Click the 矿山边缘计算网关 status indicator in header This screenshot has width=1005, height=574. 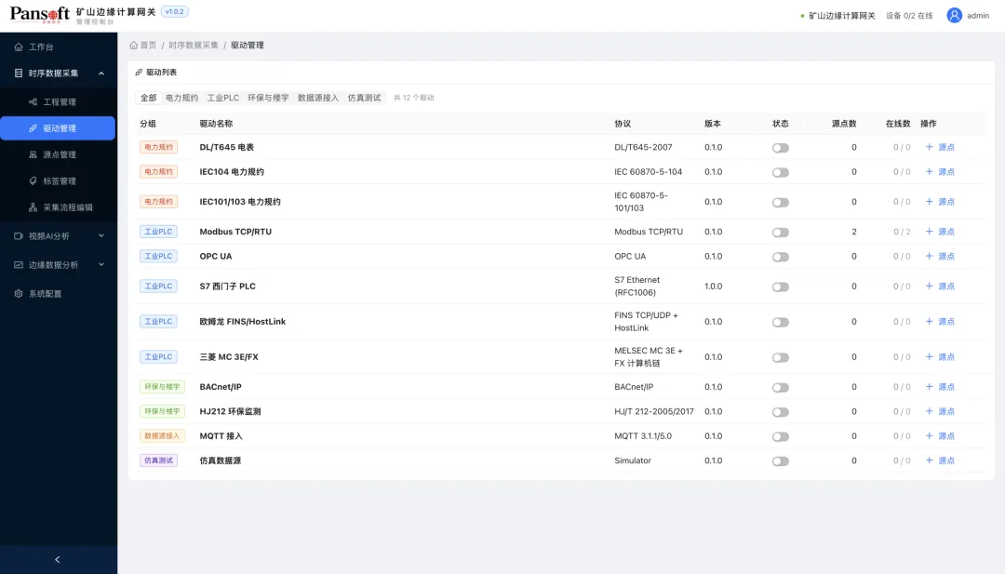[837, 16]
